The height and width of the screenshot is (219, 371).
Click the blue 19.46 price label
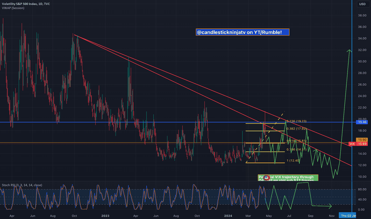tap(362, 122)
